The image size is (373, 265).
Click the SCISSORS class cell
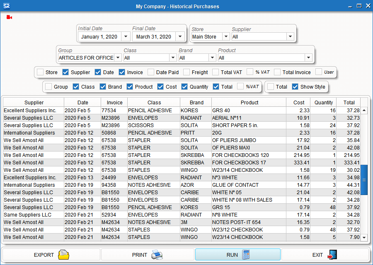point(154,125)
